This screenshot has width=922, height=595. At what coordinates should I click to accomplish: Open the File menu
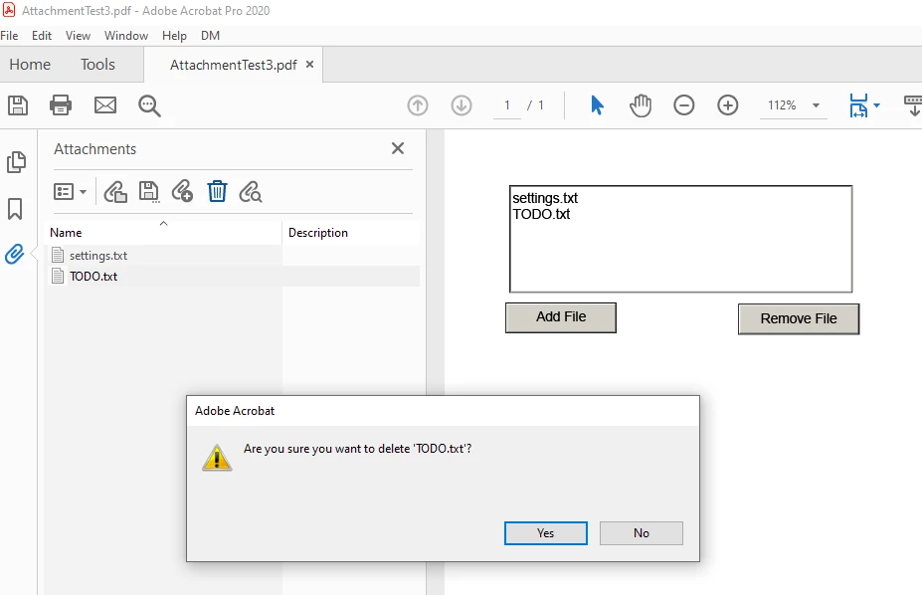(x=9, y=35)
